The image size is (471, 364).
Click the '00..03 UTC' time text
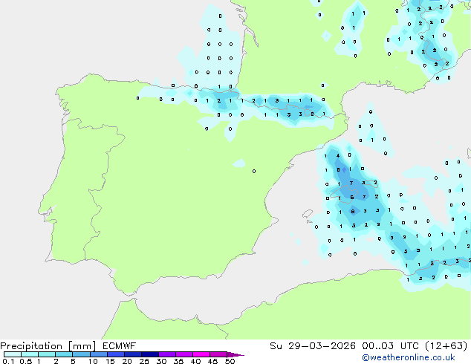point(390,346)
